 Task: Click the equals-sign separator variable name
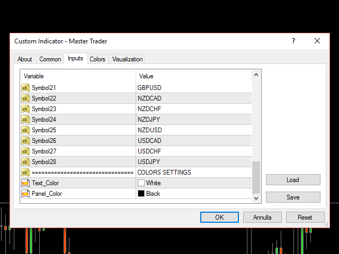click(x=83, y=173)
